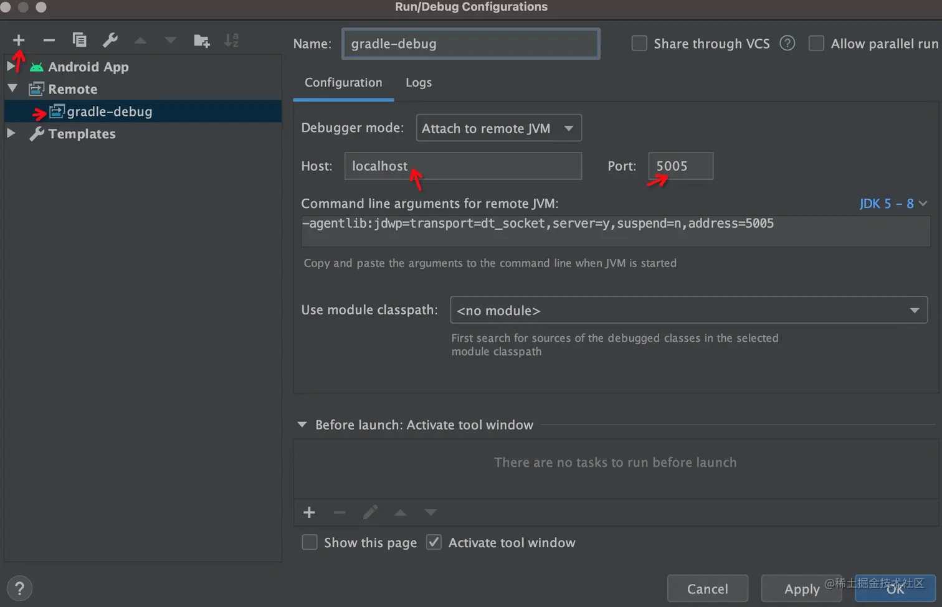Collapse the Remote tree node
The width and height of the screenshot is (942, 607).
pos(12,88)
